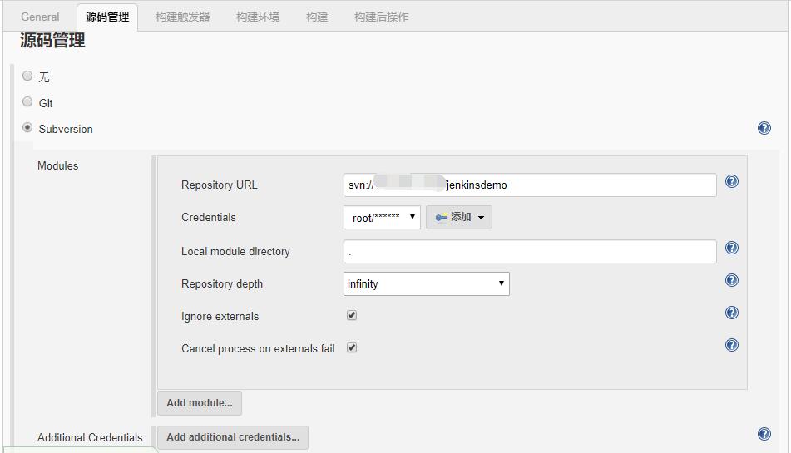Click the Credentials label
Screen dimensions: 791x453
(208, 217)
